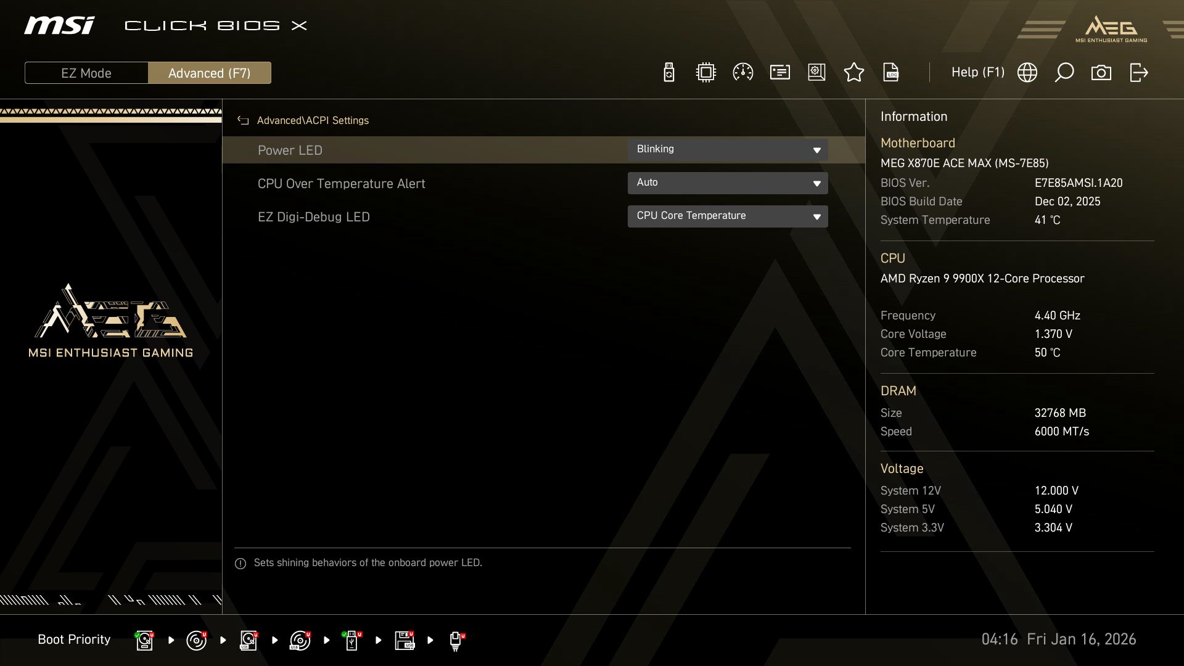Open the Hardware Monitor gauge icon
The height and width of the screenshot is (666, 1184).
(742, 72)
